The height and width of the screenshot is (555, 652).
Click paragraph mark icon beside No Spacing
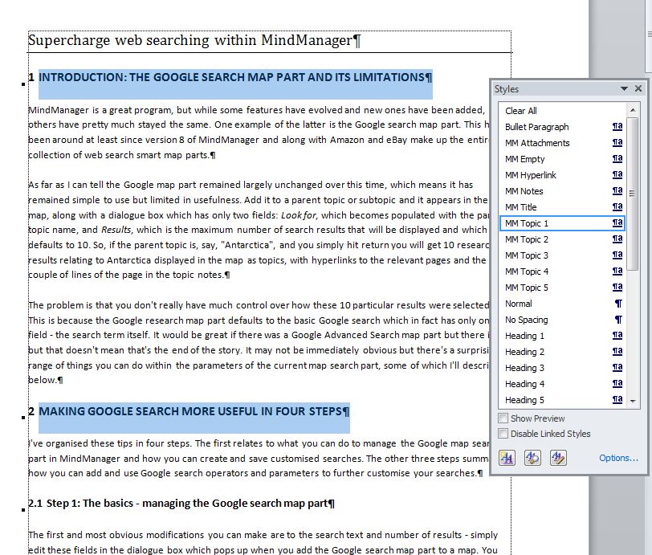point(617,320)
